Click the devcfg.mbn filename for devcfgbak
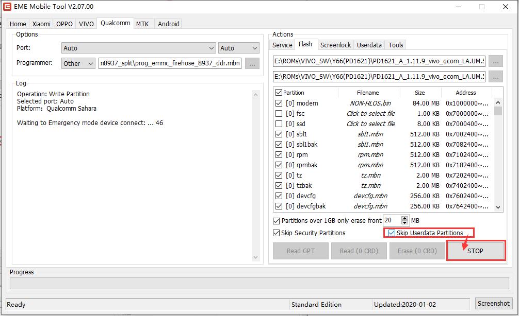 370,206
